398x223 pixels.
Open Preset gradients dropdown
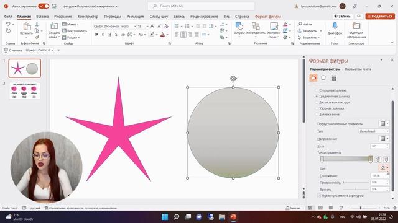coord(384,123)
